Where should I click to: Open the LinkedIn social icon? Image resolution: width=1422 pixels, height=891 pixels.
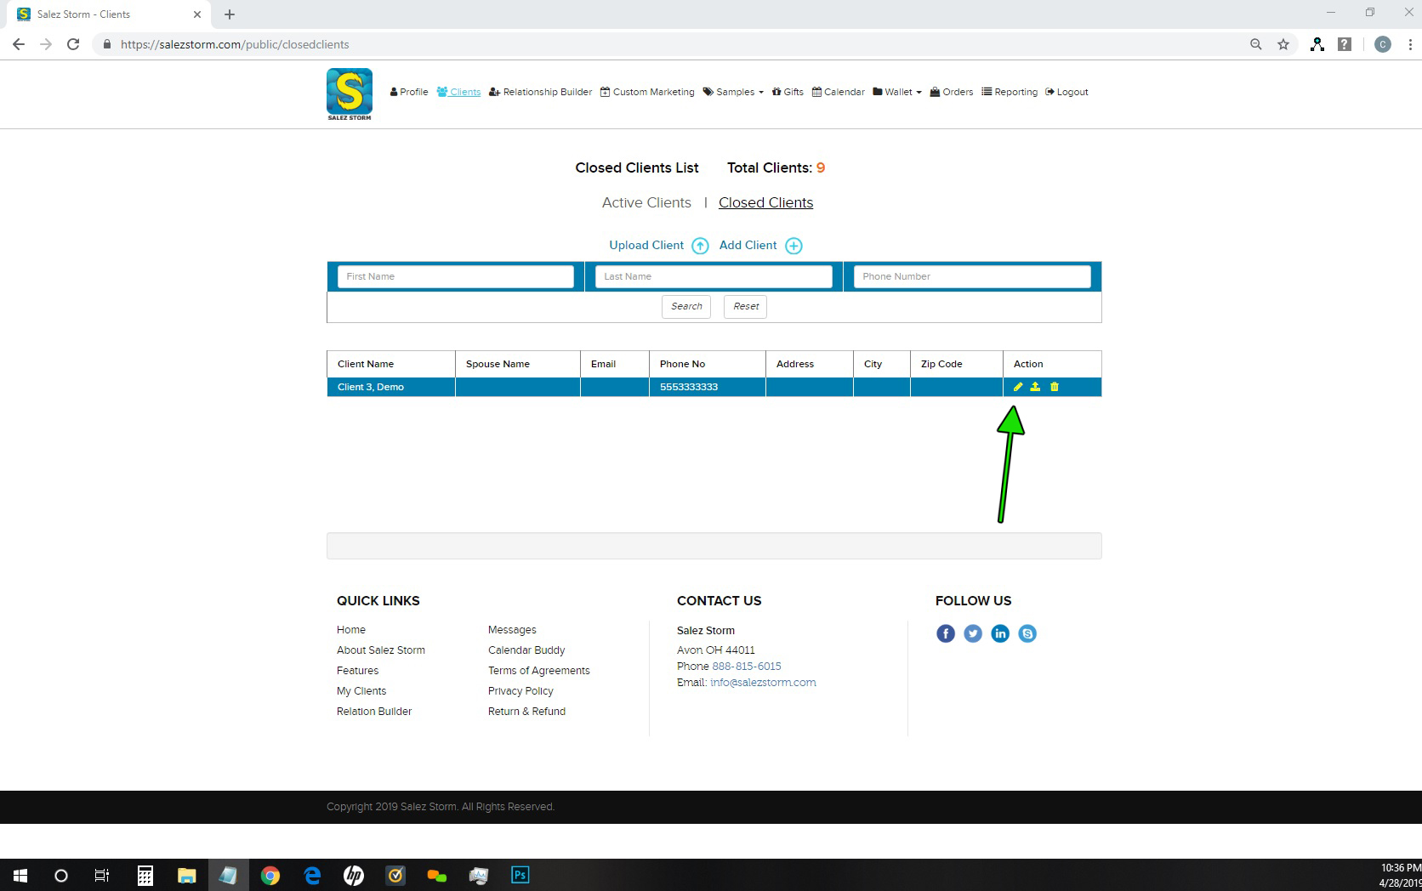coord(1000,633)
